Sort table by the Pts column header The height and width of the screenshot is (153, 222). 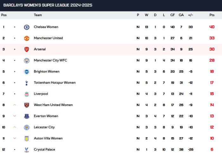point(212,15)
